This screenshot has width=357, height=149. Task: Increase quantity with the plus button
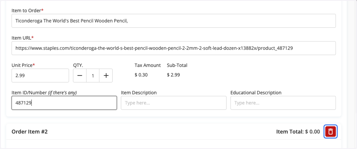[x=106, y=76]
